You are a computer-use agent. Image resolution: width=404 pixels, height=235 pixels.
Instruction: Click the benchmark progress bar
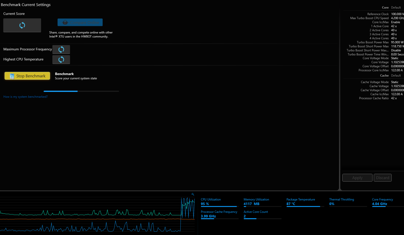coord(81,91)
